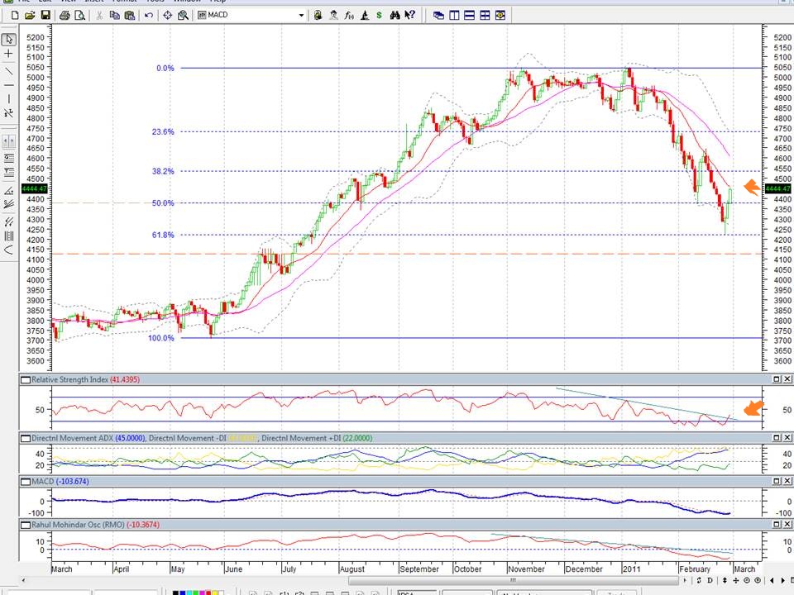794x595 pixels.
Task: Click the Save disk icon in toolbar
Action: pyautogui.click(x=45, y=15)
